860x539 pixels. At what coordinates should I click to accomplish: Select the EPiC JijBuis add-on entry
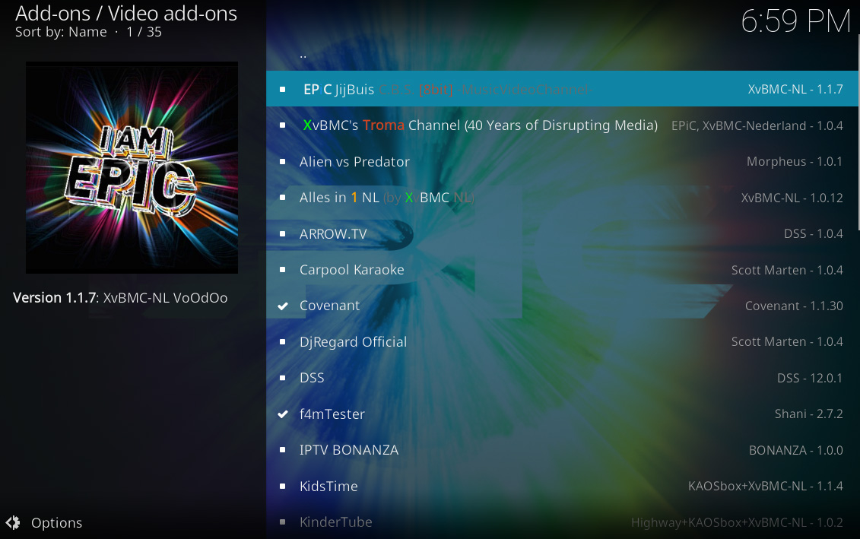point(562,89)
